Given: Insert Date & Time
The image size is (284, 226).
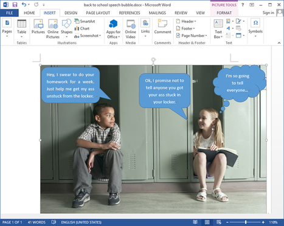Looking at the screenshot, I should point(238,29).
